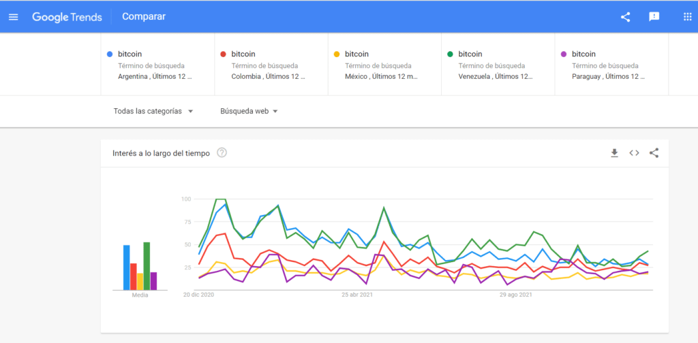Click the share icon in the header
Image resolution: width=698 pixels, height=343 pixels.
tap(625, 17)
